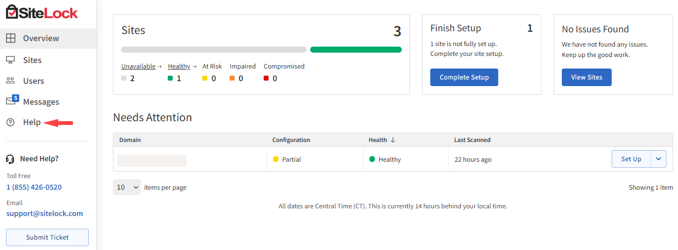Click the Overview grid icon

click(x=10, y=38)
